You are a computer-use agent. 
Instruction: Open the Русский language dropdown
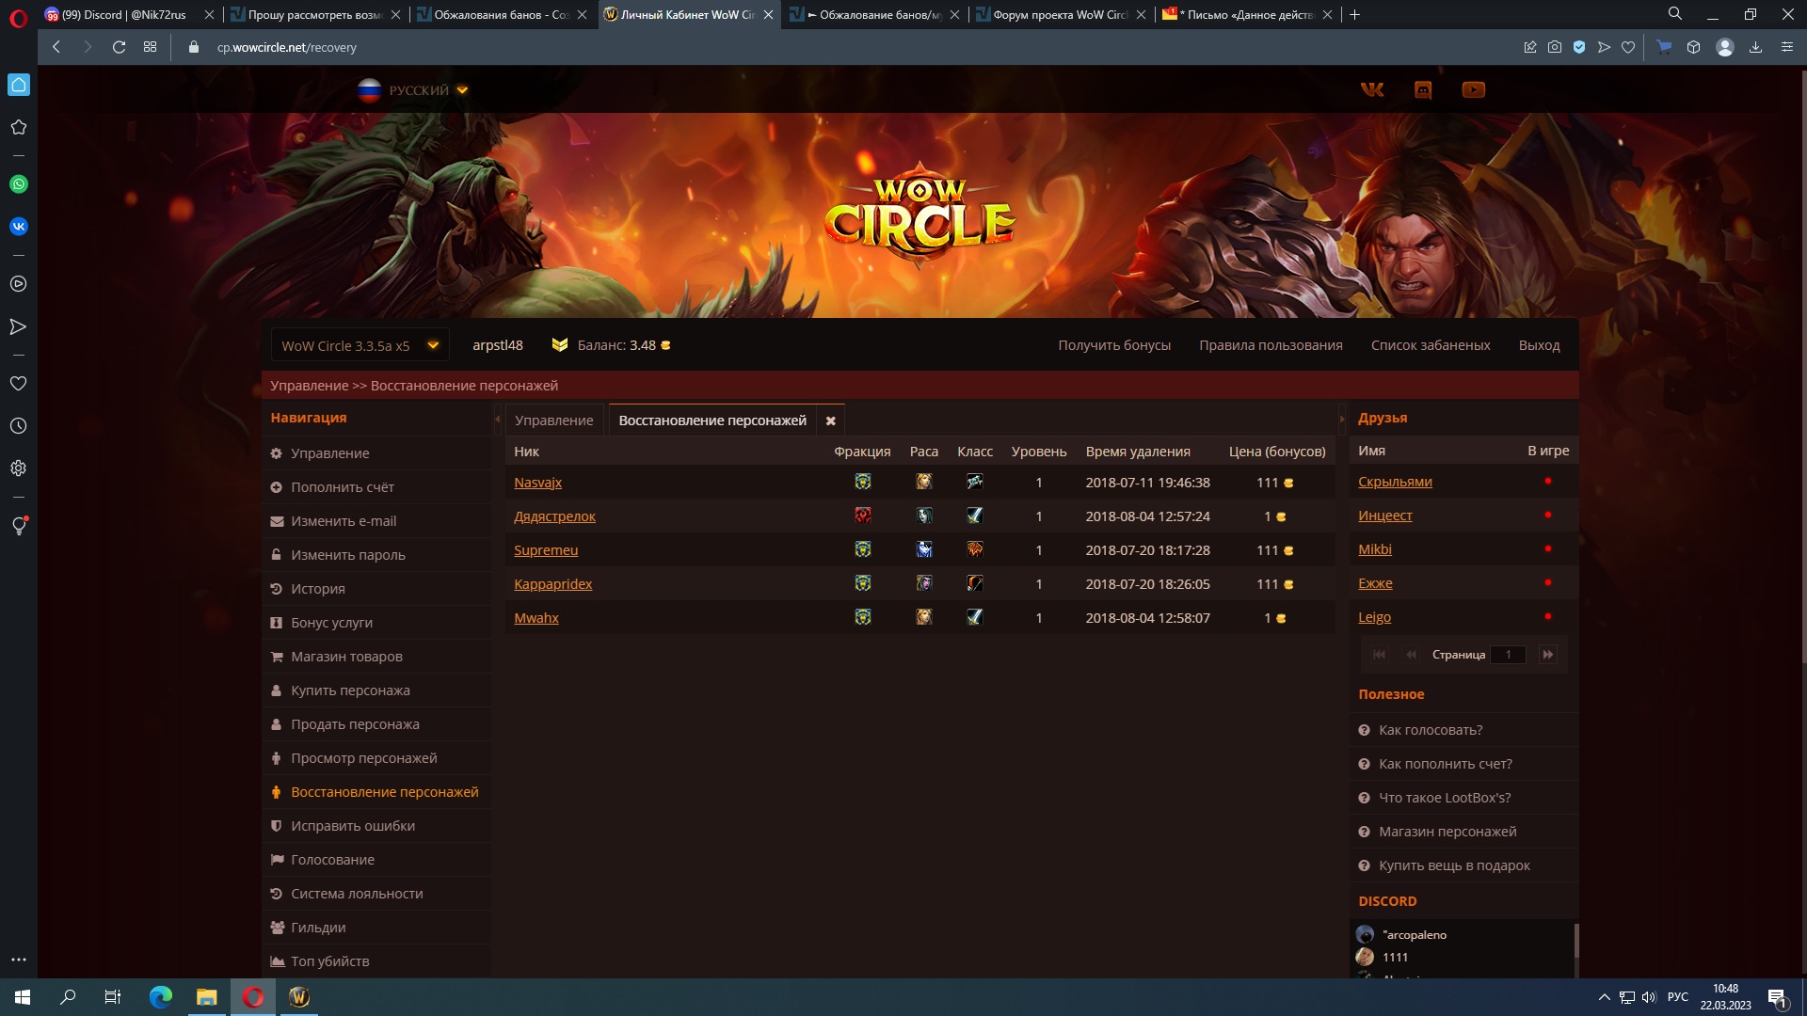[x=419, y=90]
